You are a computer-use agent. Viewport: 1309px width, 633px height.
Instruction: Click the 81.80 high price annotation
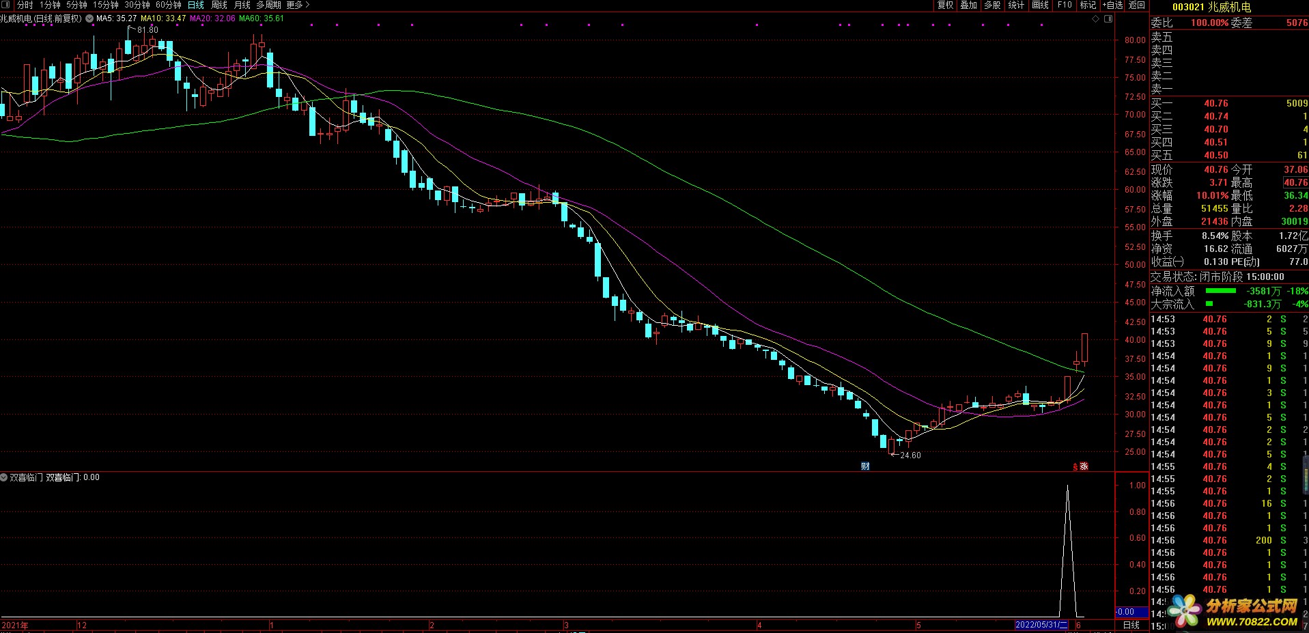click(147, 30)
